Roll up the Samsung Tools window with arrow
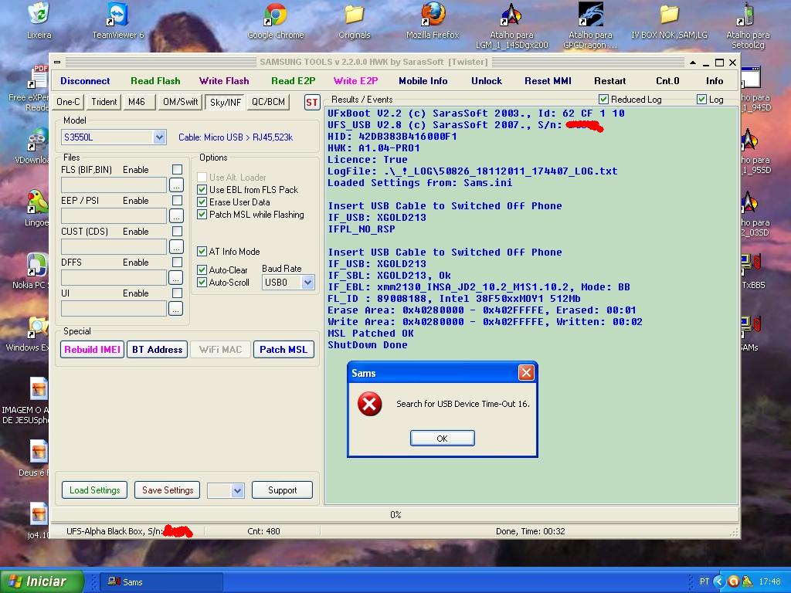The image size is (791, 593). coord(693,63)
